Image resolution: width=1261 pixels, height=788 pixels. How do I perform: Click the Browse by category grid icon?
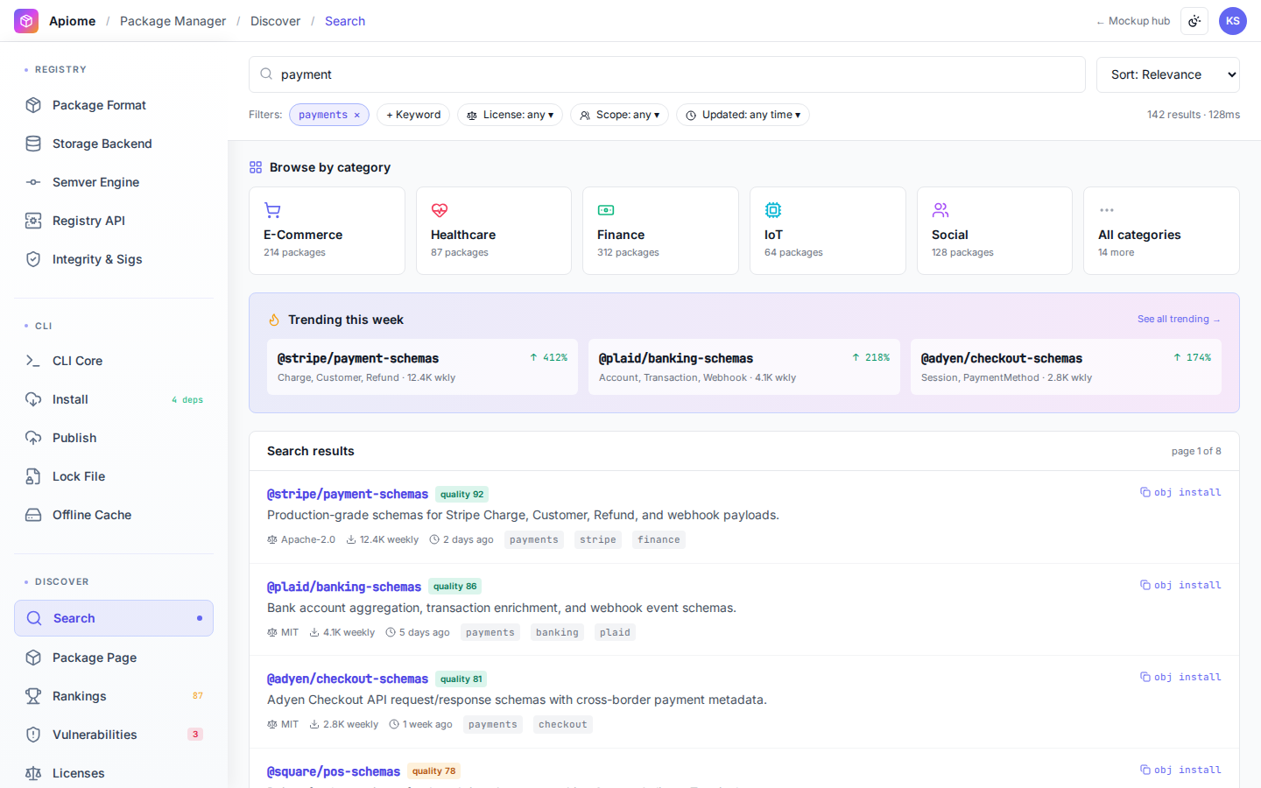point(256,167)
